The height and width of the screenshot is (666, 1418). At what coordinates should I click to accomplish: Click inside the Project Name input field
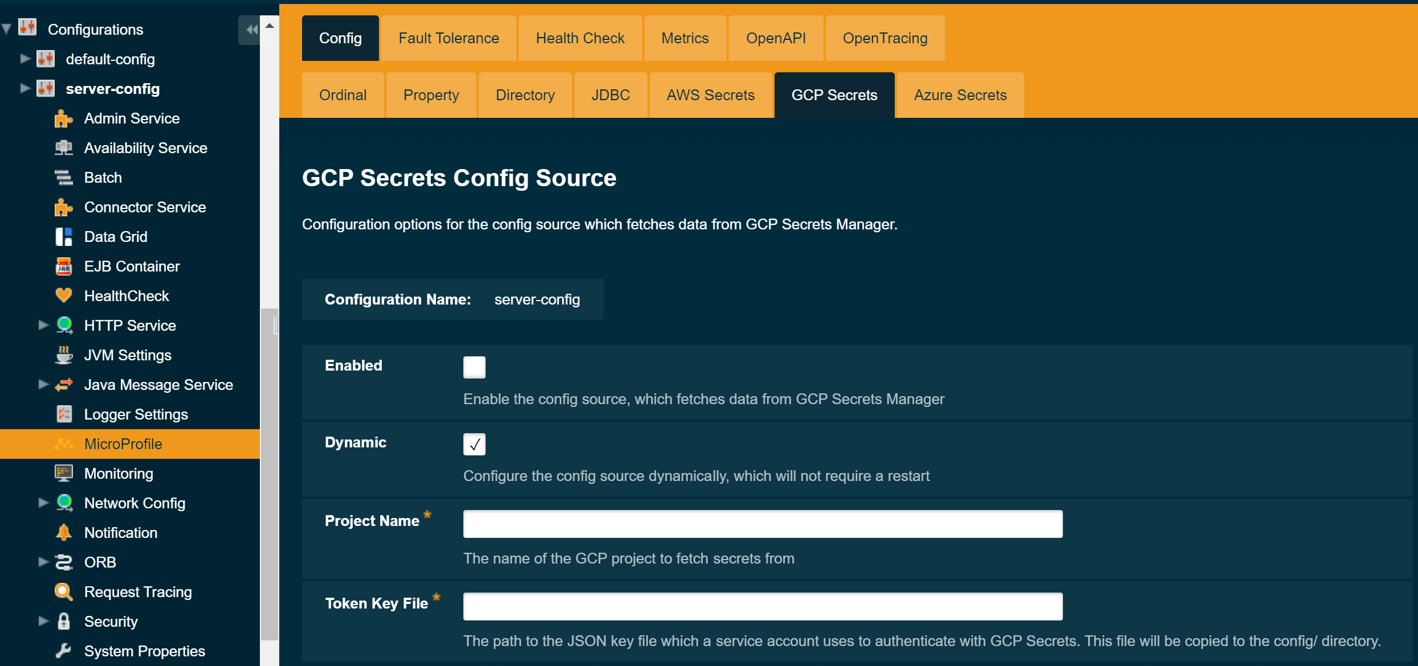pyautogui.click(x=762, y=524)
